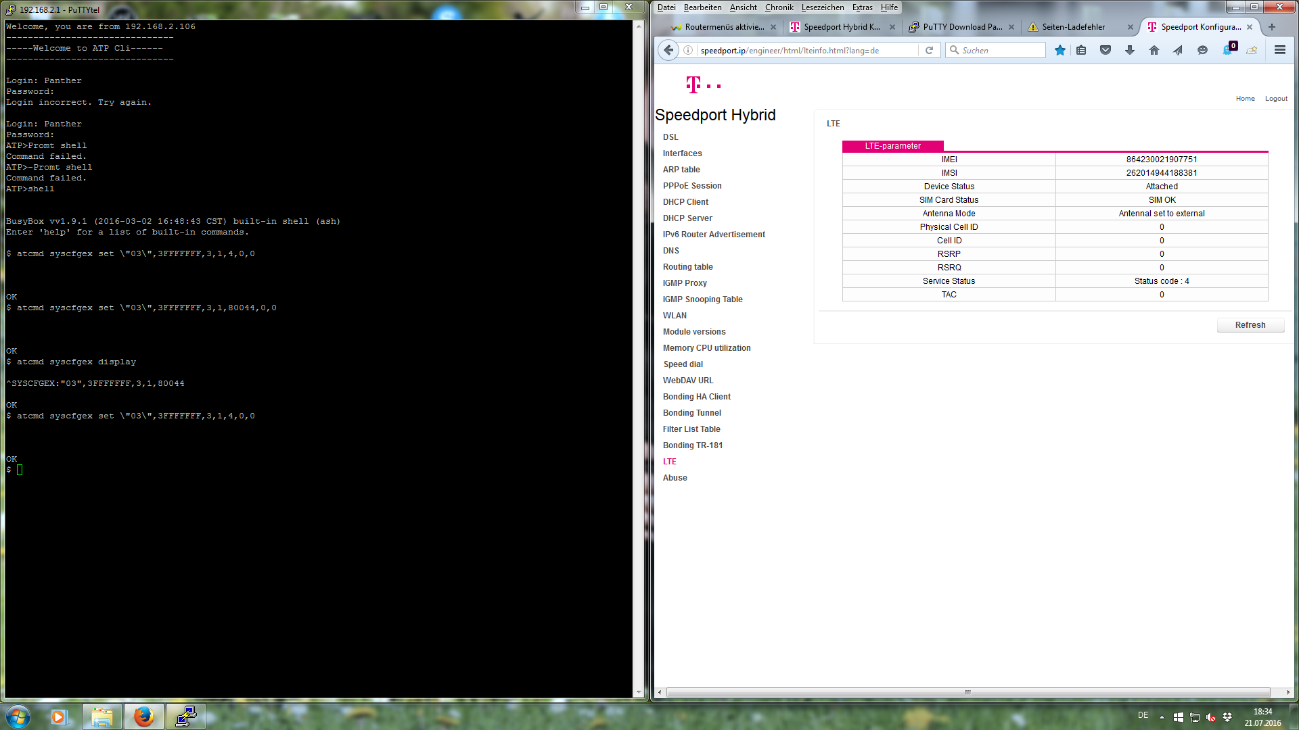Screen dimensions: 1299x730
Task: Open the Datei menu
Action: 666,7
